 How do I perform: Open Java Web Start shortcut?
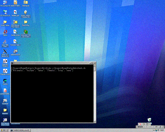[x=5, y=42]
